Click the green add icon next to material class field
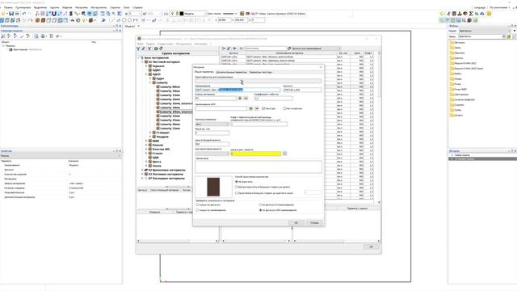The width and height of the screenshot is (517, 291). (x=240, y=99)
